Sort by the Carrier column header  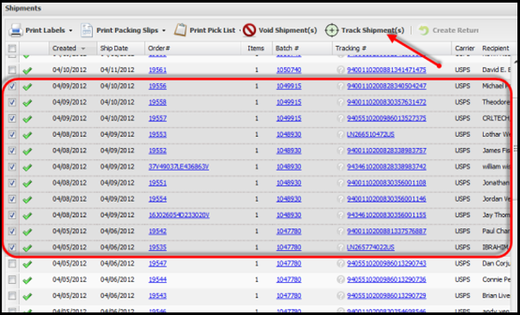tap(465, 48)
